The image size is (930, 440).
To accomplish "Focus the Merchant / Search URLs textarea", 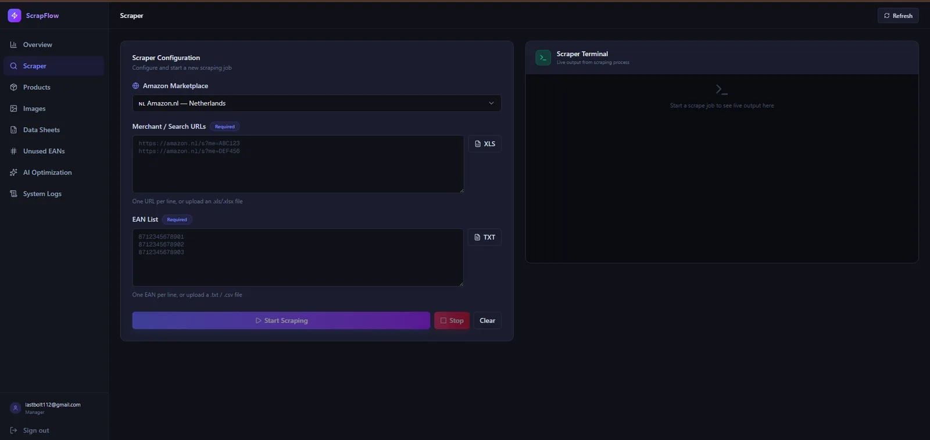I will click(298, 164).
